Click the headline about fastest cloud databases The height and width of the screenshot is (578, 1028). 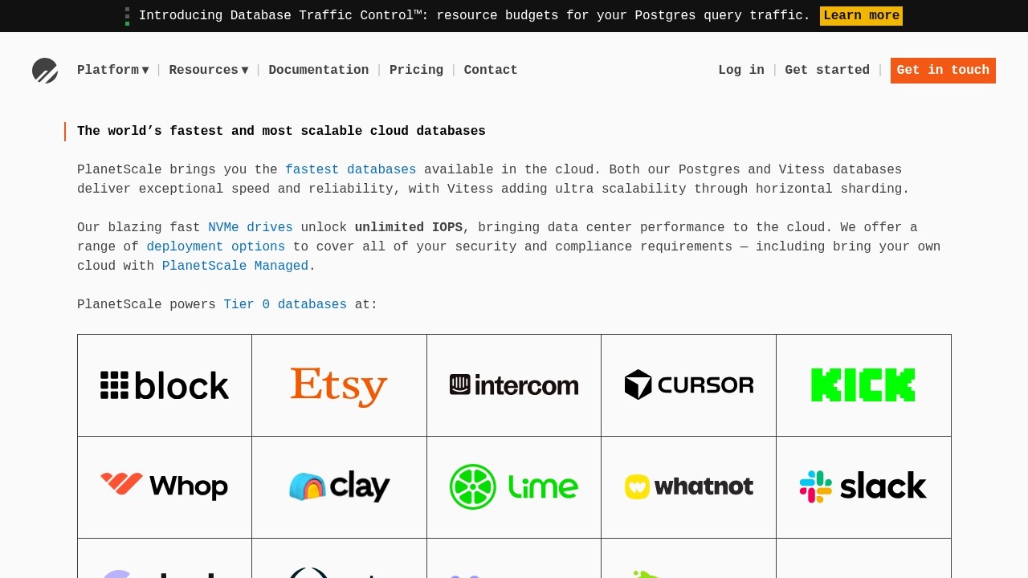click(x=281, y=132)
